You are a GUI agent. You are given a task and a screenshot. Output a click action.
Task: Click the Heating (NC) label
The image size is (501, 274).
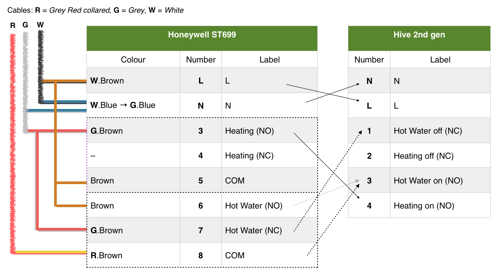[x=249, y=156]
